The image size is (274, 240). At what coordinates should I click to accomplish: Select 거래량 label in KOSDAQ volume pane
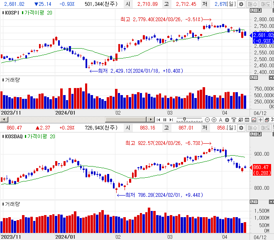(x=11, y=204)
